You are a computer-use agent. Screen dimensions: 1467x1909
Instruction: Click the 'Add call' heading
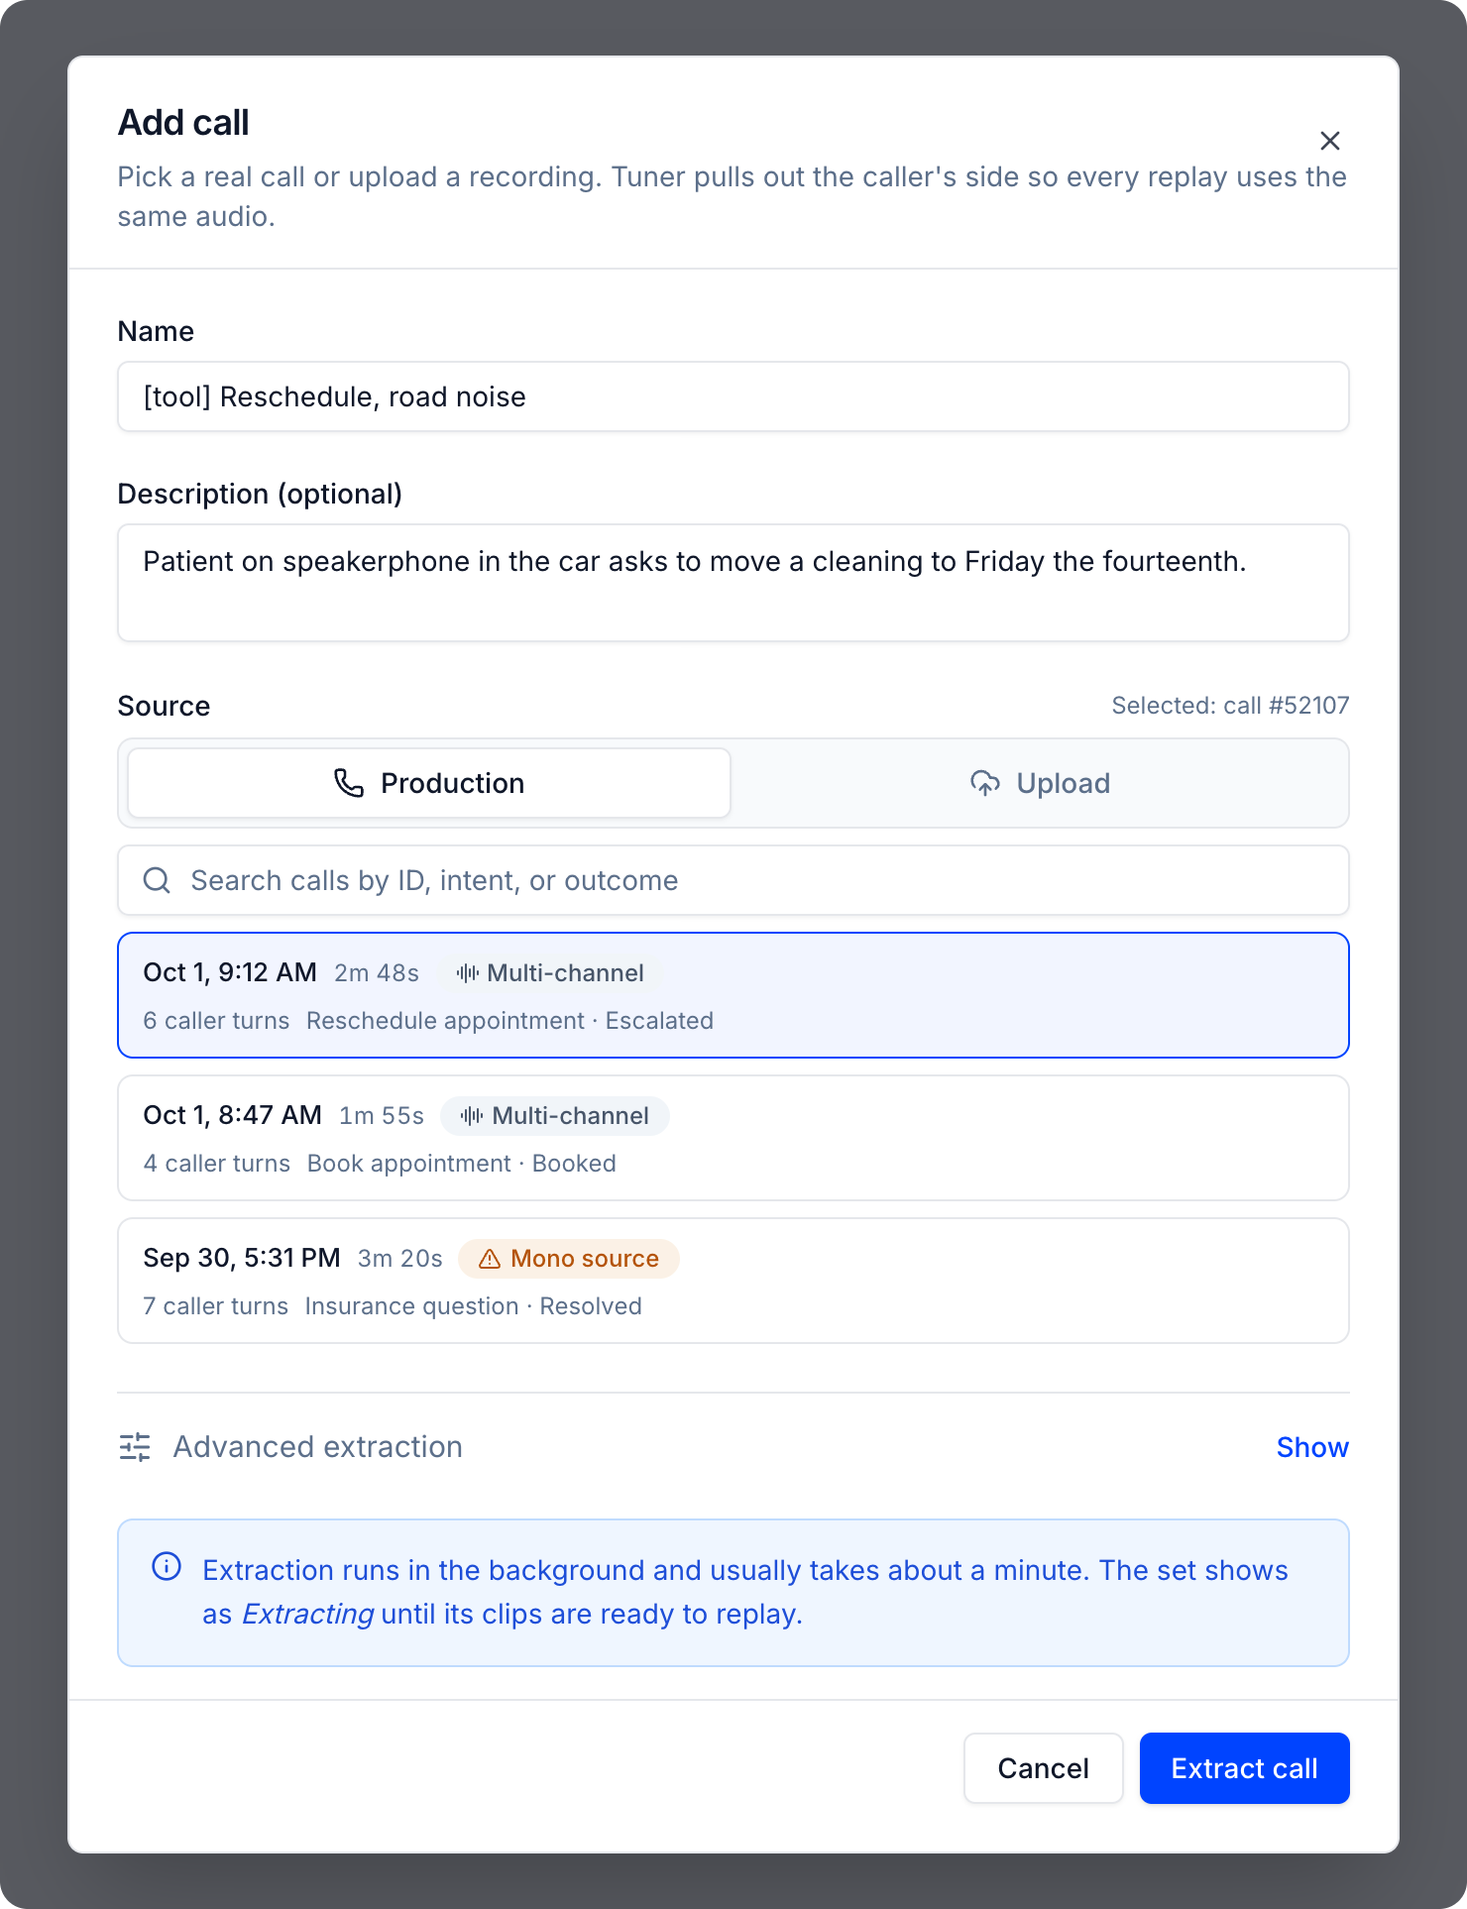[x=183, y=123]
